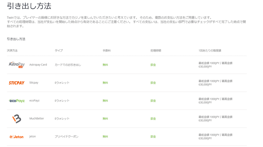Click the ecoPayz logo
Image resolution: width=263 pixels, height=147 pixels.
click(17, 101)
